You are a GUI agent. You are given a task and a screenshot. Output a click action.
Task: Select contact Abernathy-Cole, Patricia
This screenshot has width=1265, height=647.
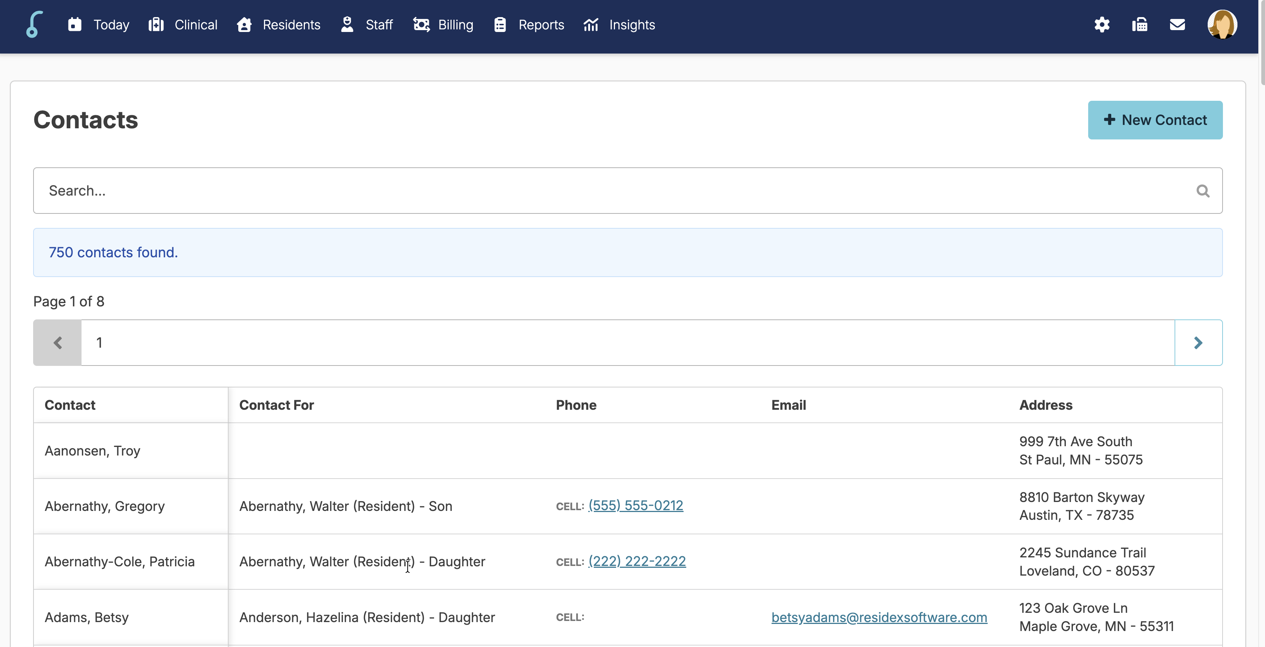pos(120,561)
